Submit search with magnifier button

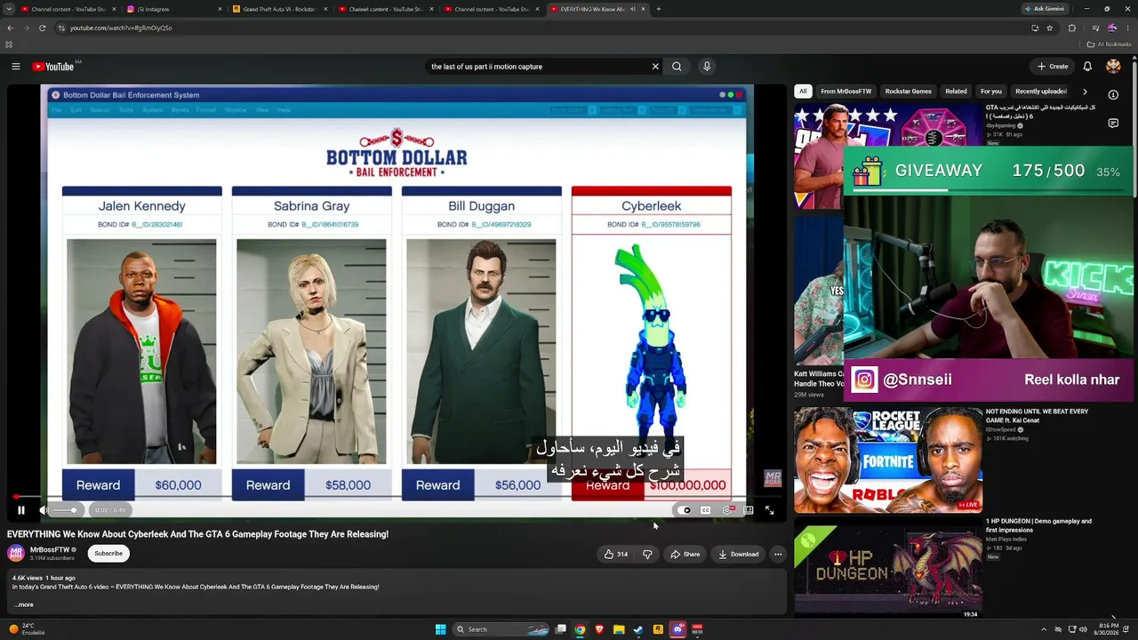click(677, 67)
